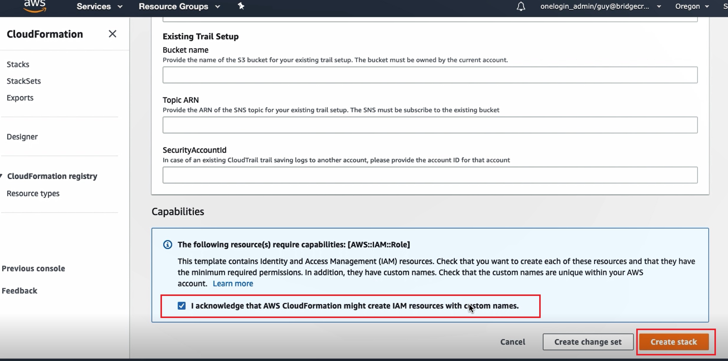The width and height of the screenshot is (728, 361).
Task: Open the notifications bell
Action: point(521,6)
